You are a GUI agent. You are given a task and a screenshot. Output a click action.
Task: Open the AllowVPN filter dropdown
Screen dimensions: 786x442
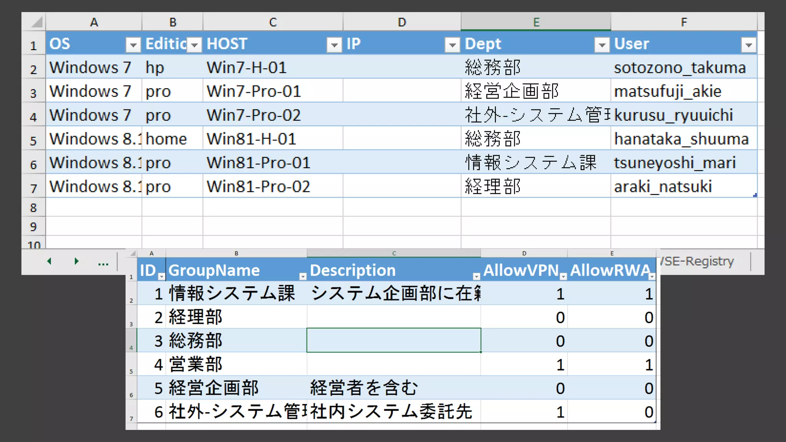coord(563,276)
